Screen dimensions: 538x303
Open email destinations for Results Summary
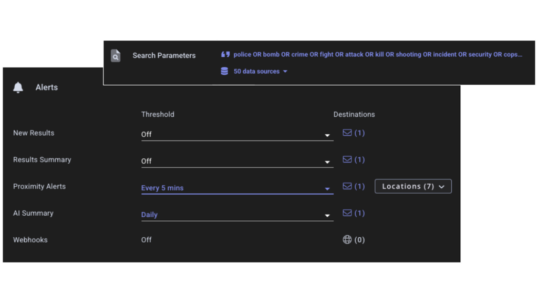[x=354, y=160]
